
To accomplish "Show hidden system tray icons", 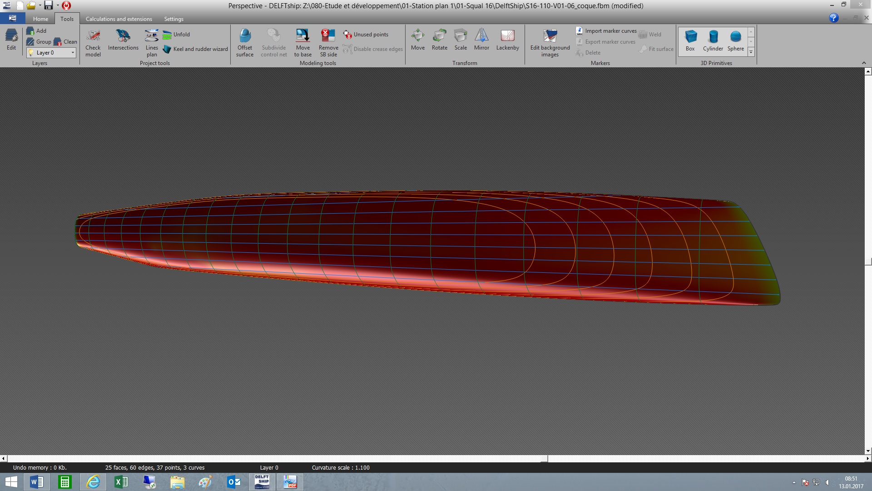I will [x=794, y=482].
